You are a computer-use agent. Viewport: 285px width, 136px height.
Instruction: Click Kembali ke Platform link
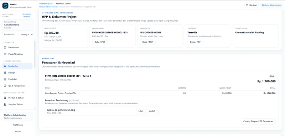coord(26,15)
